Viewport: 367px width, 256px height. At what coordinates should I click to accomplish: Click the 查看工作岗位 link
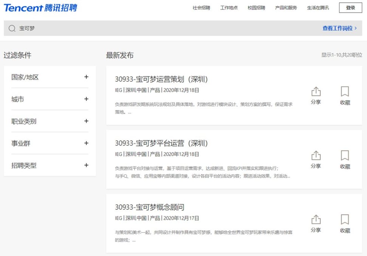coord(339,28)
